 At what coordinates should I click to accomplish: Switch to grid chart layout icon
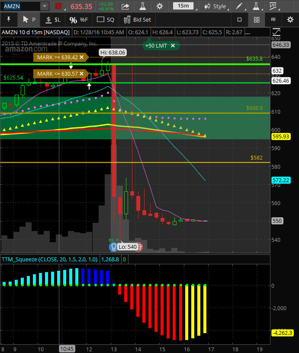pyautogui.click(x=257, y=19)
